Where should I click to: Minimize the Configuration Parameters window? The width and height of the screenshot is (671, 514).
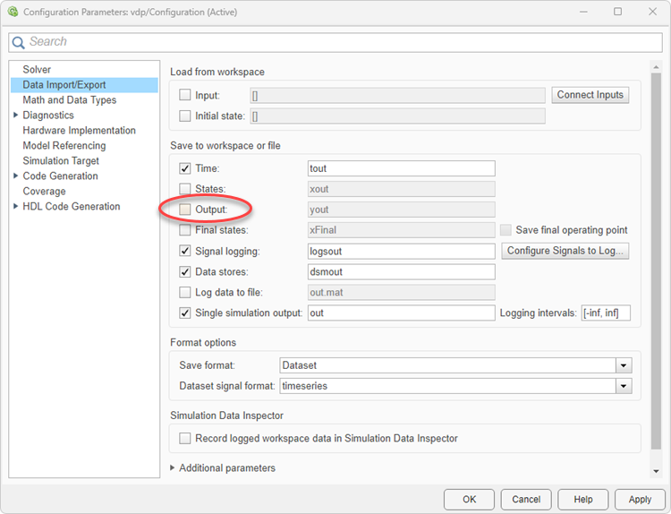tap(583, 12)
